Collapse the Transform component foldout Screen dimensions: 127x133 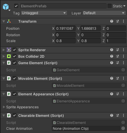click(x=4, y=21)
